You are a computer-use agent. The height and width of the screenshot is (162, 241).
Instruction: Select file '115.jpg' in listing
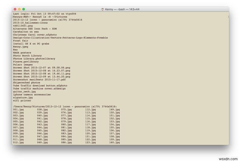[x=91, y=118]
